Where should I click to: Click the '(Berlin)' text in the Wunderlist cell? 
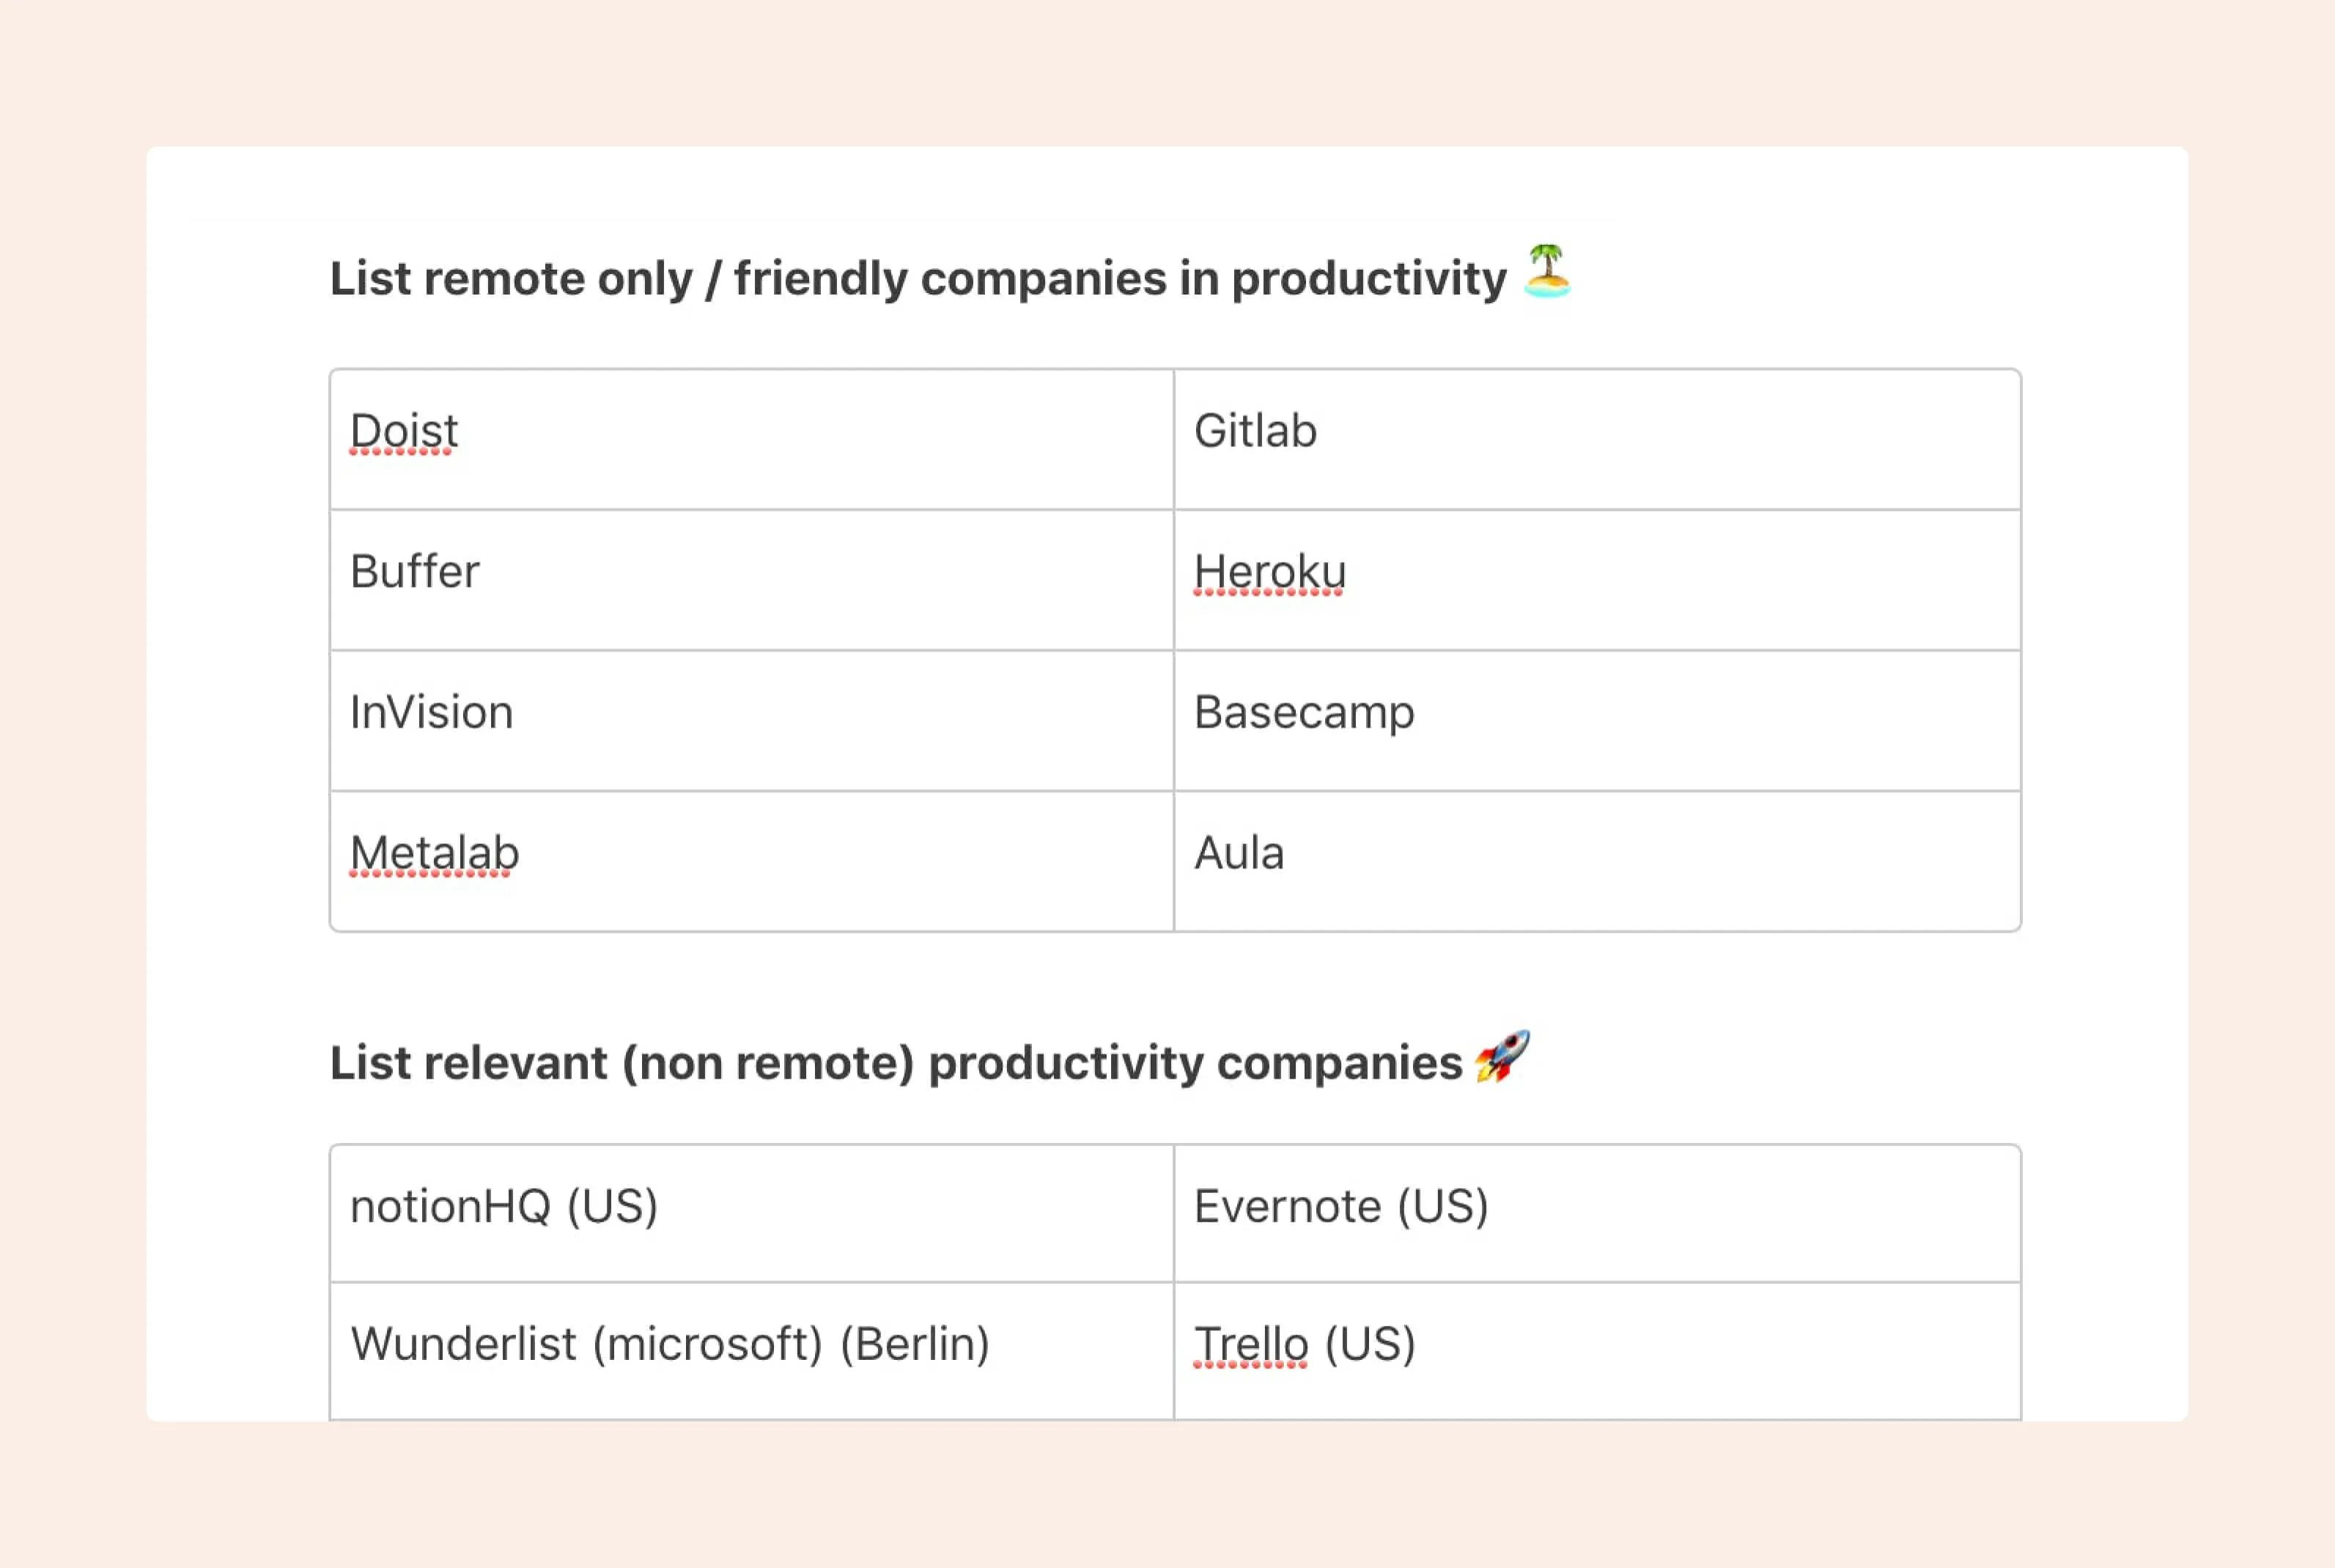pyautogui.click(x=915, y=1345)
